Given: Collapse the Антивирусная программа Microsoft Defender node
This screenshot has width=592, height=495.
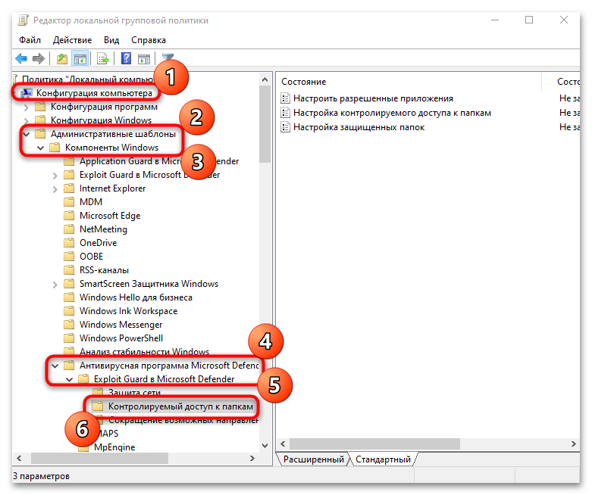Looking at the screenshot, I should click(x=55, y=366).
